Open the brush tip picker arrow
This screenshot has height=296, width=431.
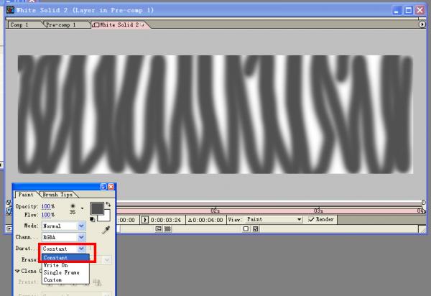pos(82,208)
